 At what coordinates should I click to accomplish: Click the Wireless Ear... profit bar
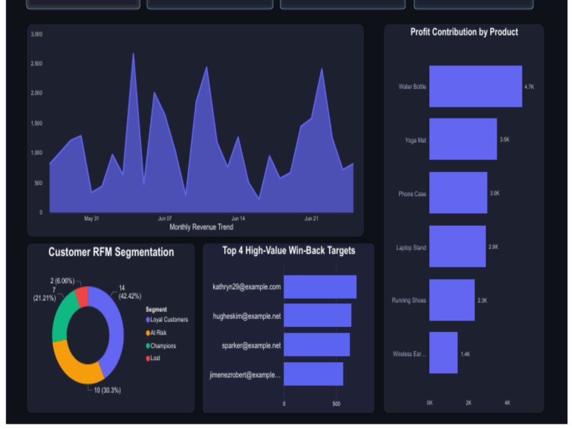coord(443,353)
